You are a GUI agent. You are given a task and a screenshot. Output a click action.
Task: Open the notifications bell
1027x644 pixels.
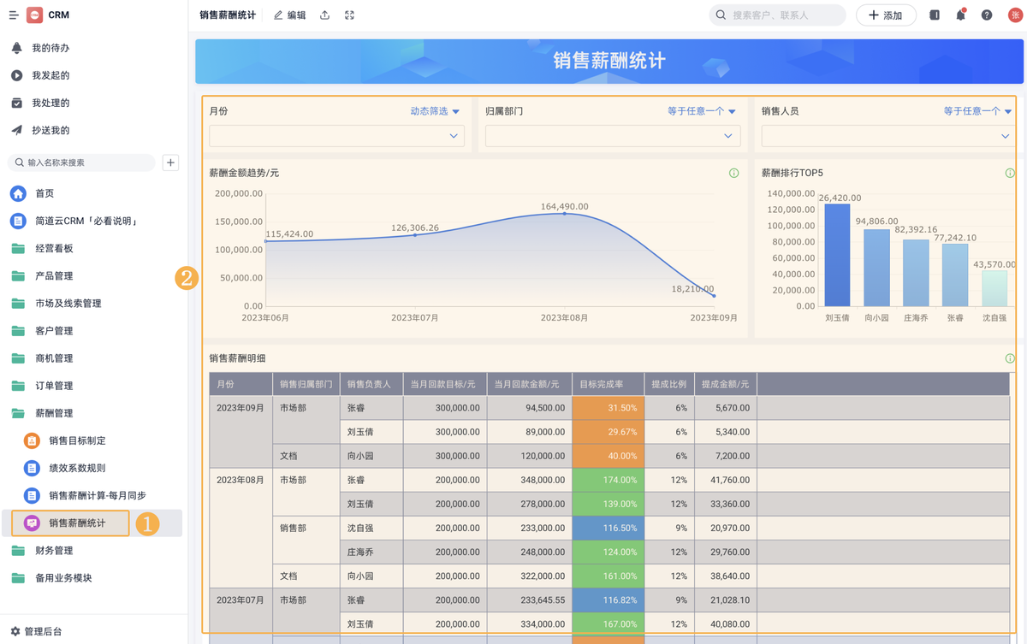(960, 15)
